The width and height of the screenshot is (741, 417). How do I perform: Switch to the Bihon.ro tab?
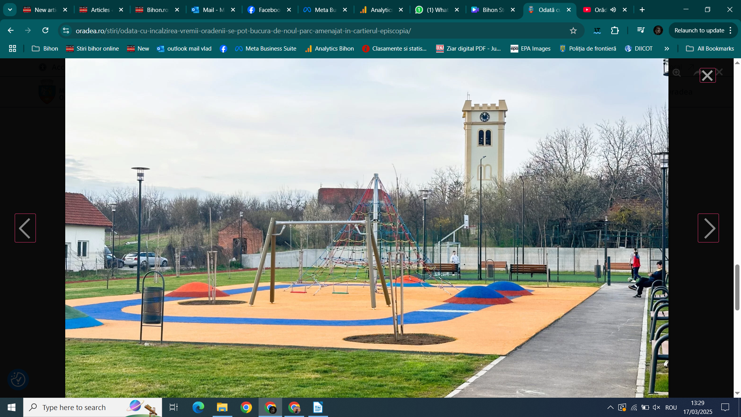pyautogui.click(x=157, y=10)
